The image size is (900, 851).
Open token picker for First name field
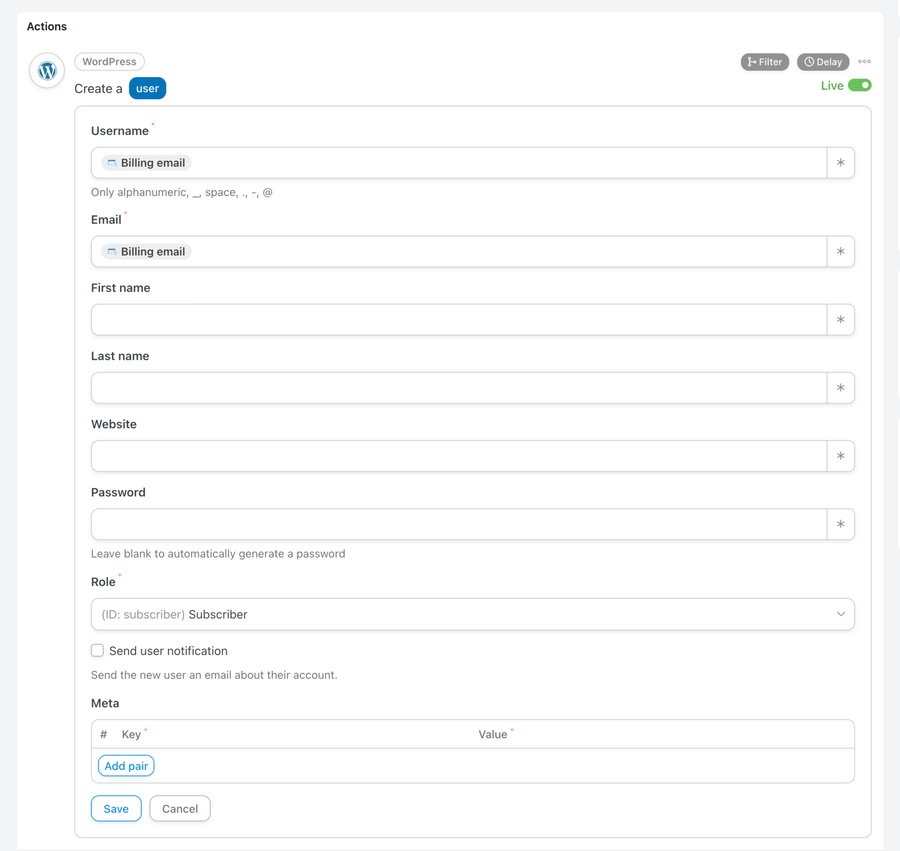click(x=841, y=319)
